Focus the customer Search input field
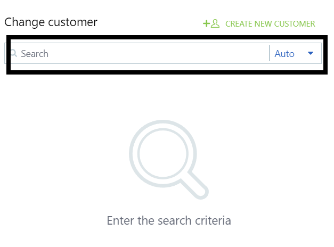This screenshot has width=334, height=247. pos(139,53)
